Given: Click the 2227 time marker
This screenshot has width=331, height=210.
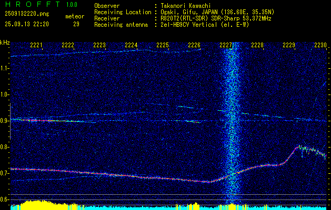Looking at the screenshot, I should (226, 45).
